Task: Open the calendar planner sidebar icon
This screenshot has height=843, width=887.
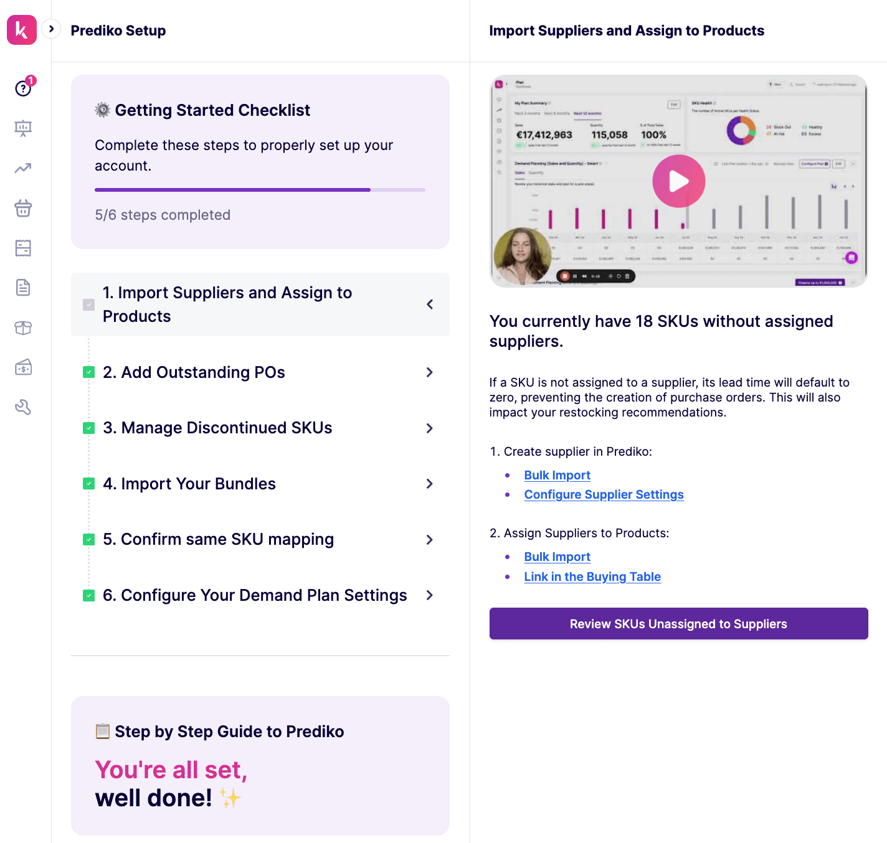Action: (x=23, y=248)
